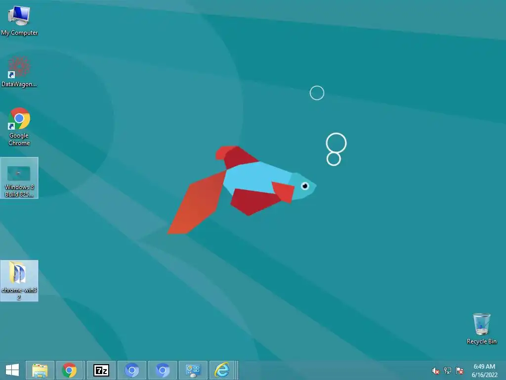This screenshot has height=380, width=506.
Task: Open 7-Zip from the taskbar
Action: click(x=101, y=370)
